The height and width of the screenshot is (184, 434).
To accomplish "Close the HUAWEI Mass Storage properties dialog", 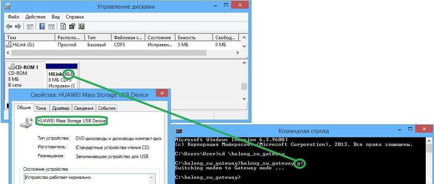I will 161,94.
